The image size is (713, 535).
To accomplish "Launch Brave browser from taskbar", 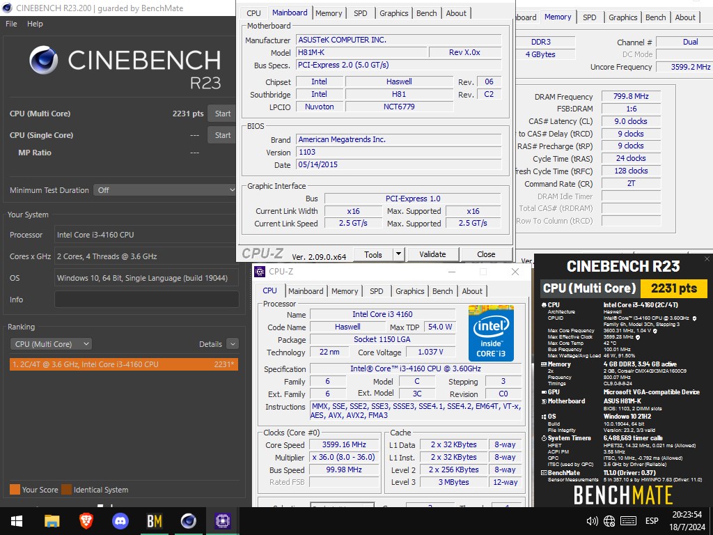I will tap(86, 521).
